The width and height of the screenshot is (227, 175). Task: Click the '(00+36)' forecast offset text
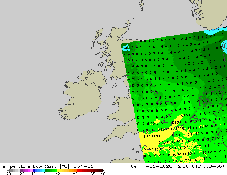[214, 166]
